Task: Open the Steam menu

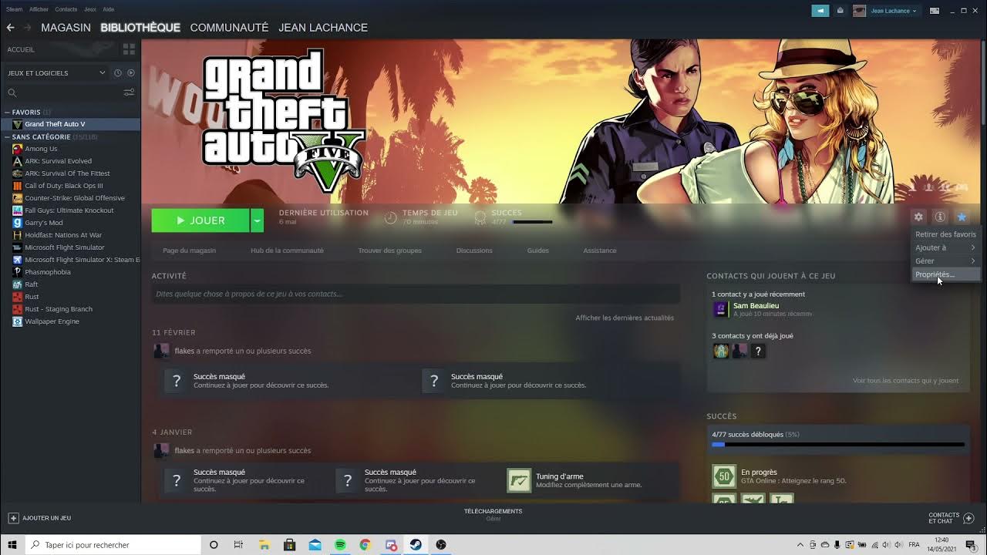Action: click(x=15, y=9)
